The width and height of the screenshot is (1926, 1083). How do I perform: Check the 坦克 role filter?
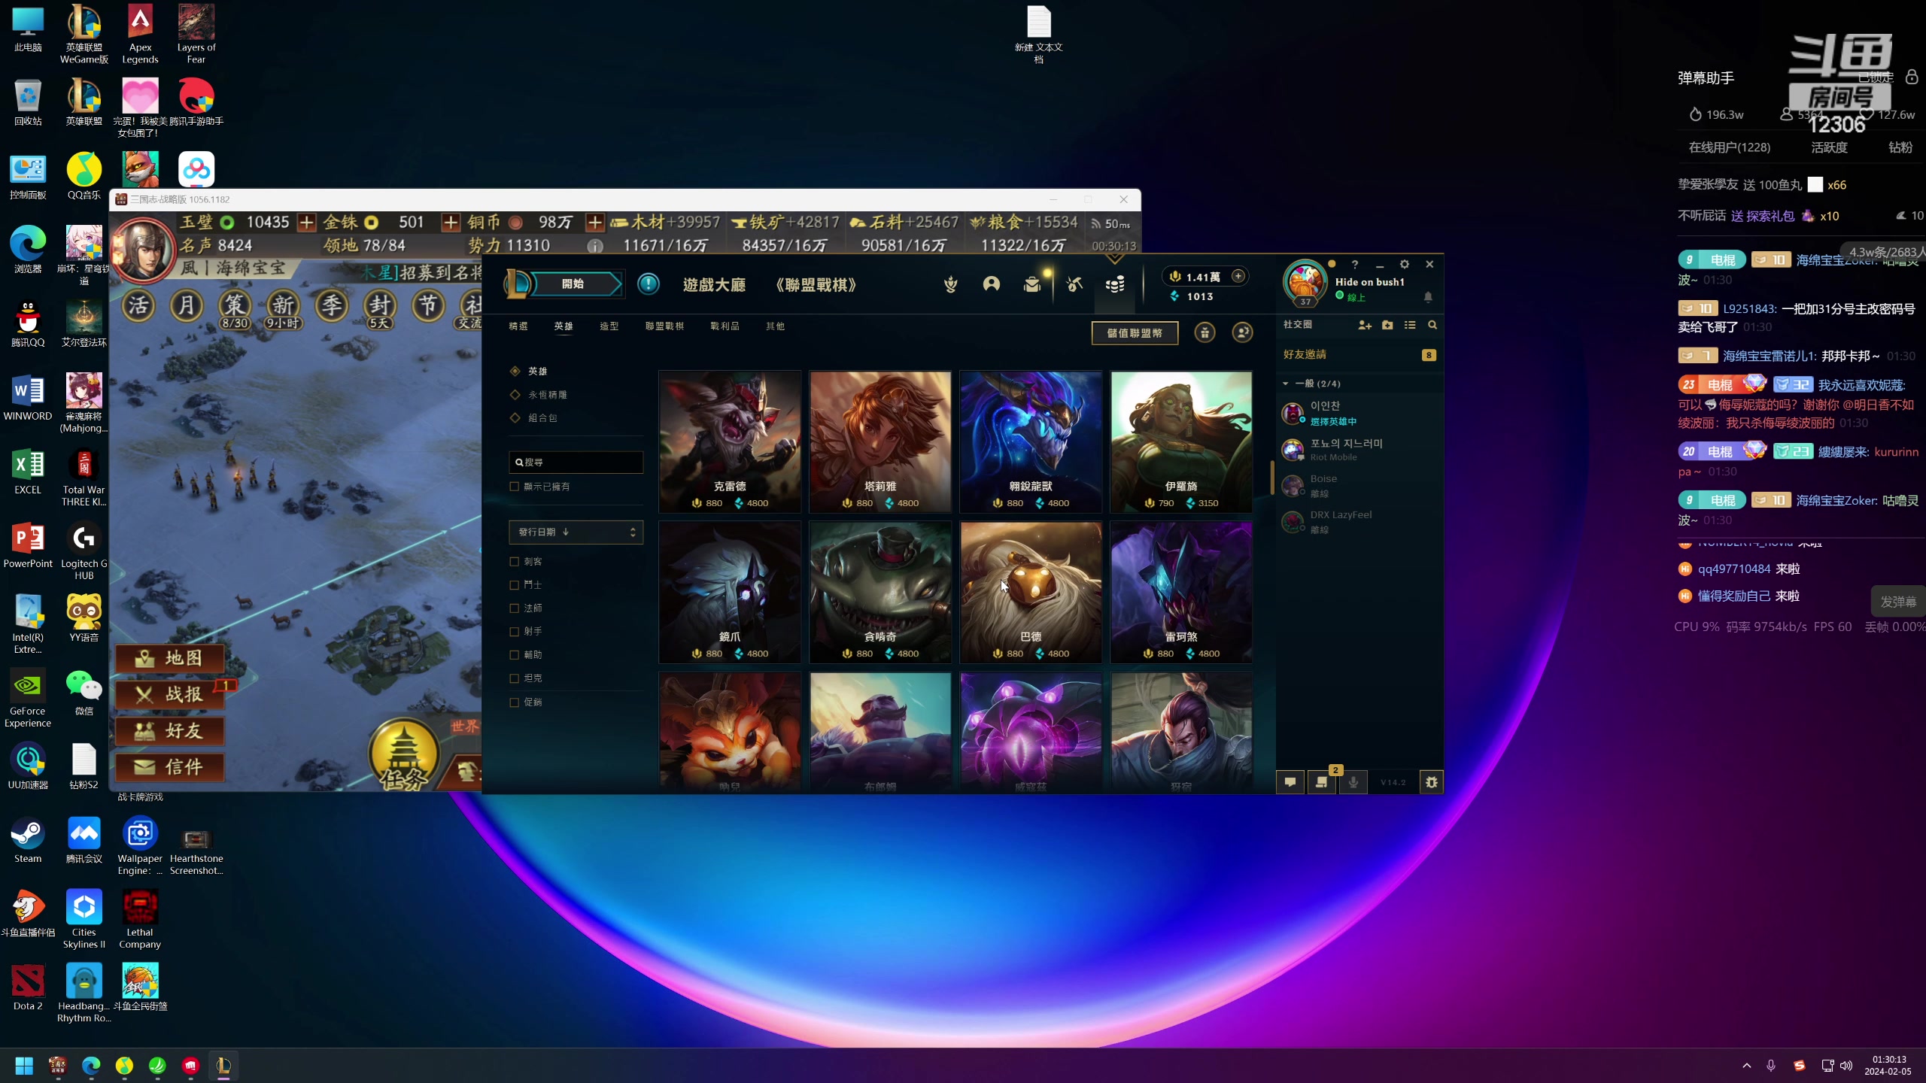(515, 678)
